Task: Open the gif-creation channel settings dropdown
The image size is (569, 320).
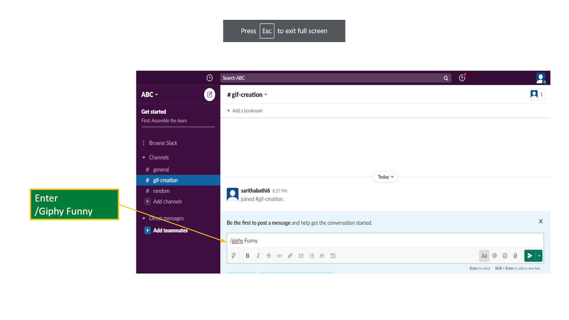Action: 266,95
